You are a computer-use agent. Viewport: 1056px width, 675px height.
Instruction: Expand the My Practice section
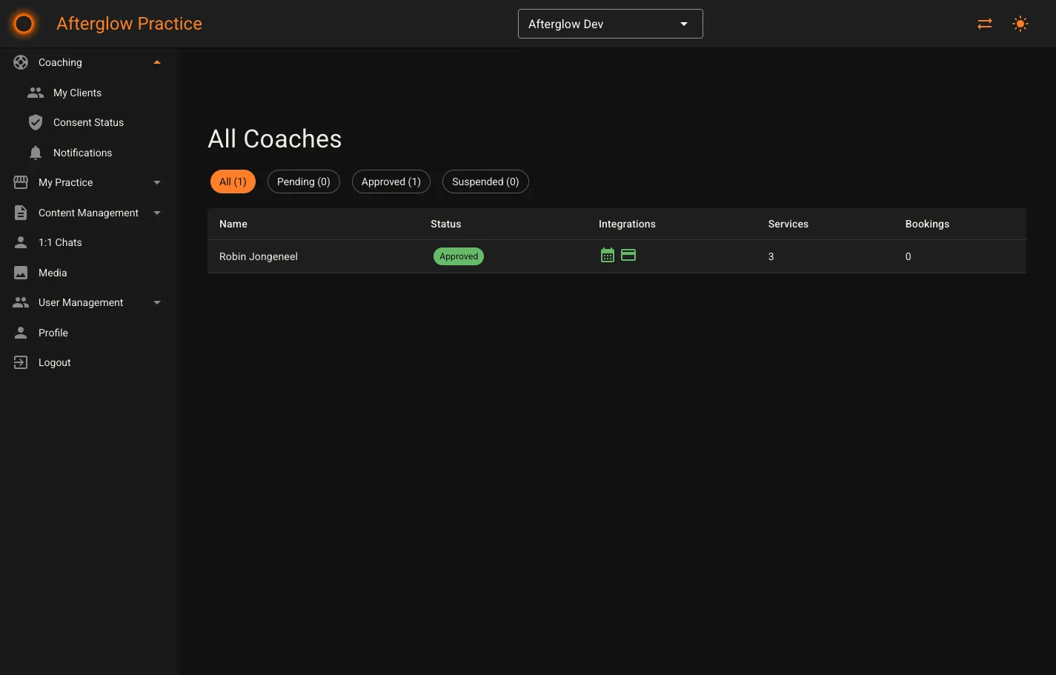(x=156, y=182)
